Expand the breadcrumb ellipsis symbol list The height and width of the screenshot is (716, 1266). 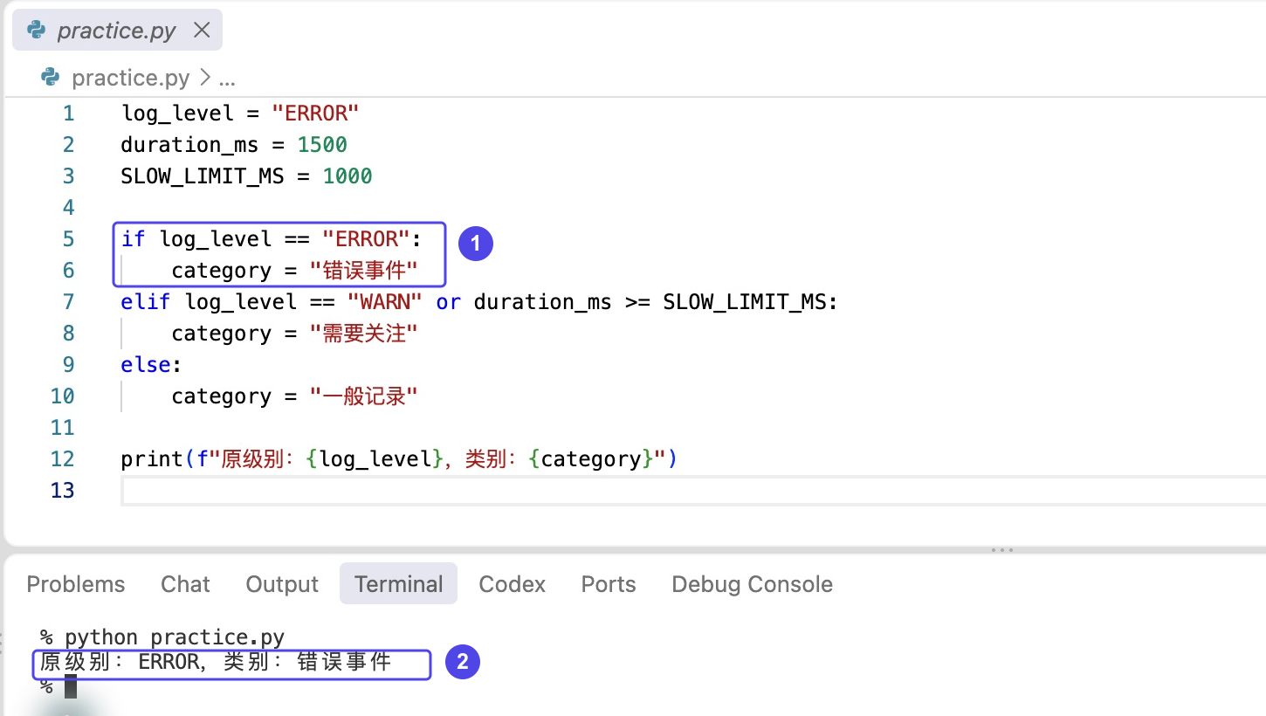(226, 79)
